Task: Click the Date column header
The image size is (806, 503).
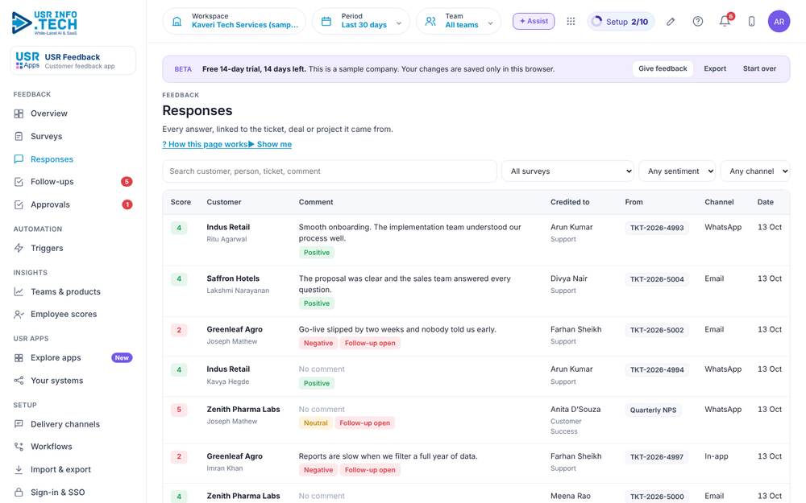Action: (x=765, y=202)
